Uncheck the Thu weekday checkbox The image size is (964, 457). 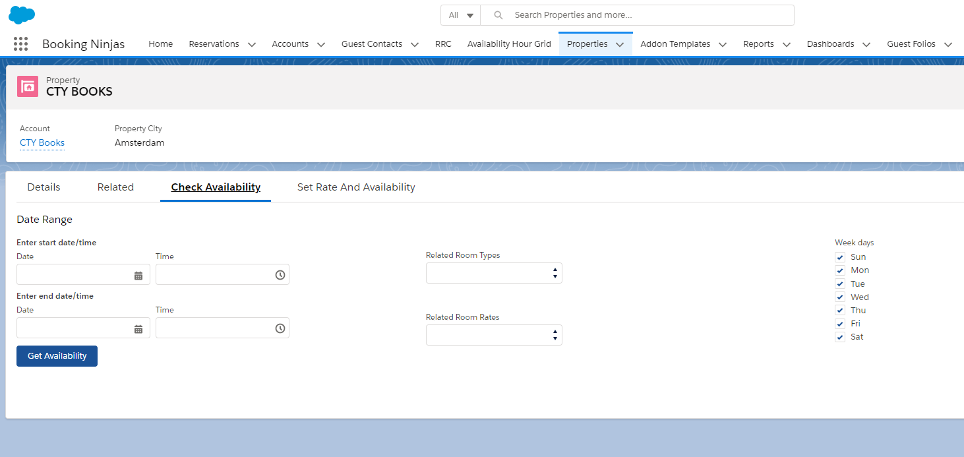coord(840,311)
